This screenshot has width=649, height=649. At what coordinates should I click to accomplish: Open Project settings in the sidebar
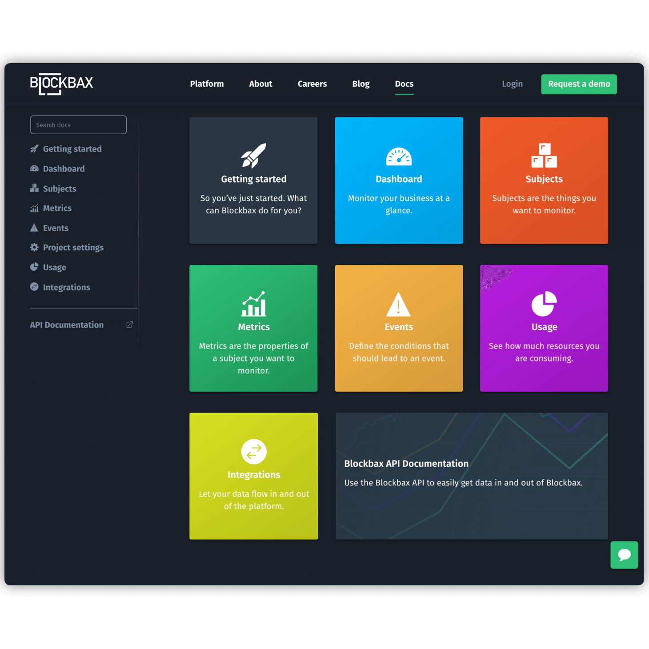point(73,248)
